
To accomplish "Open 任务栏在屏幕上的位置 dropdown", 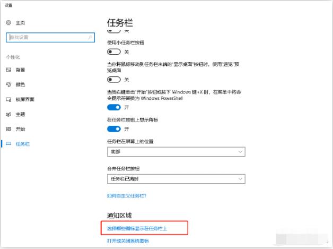I will [176, 152].
